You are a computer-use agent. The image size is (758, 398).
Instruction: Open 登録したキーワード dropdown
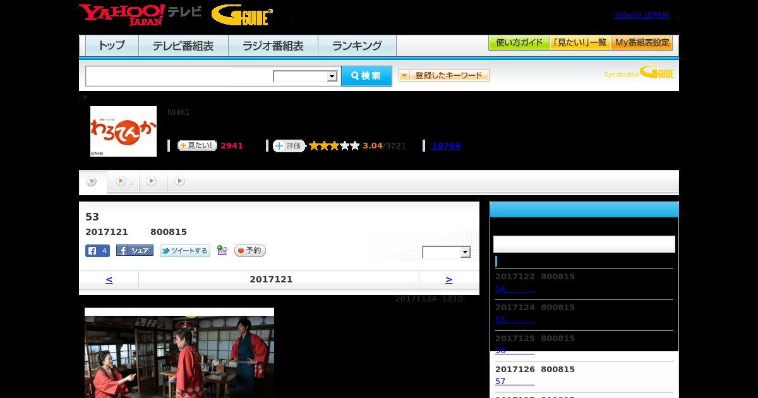point(443,75)
